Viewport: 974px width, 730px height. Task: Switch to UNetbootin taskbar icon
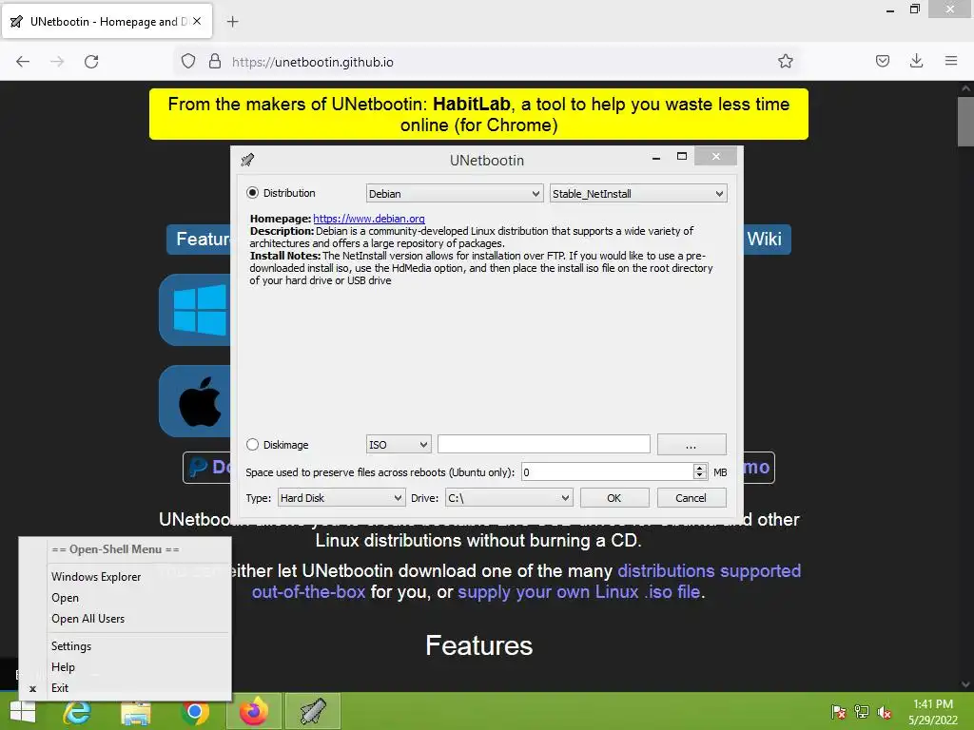pyautogui.click(x=313, y=711)
